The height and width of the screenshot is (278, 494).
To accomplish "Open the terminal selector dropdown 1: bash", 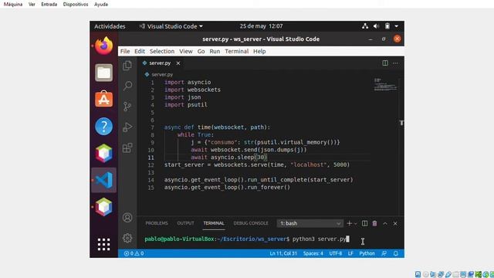I will point(310,223).
